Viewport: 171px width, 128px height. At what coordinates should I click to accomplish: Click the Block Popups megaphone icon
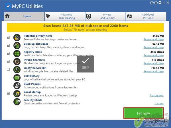pyautogui.click(x=17, y=86)
